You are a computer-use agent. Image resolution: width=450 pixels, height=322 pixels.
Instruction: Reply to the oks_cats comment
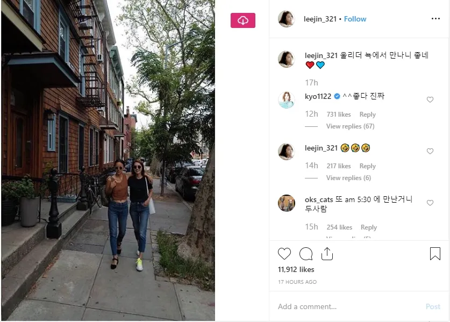(x=368, y=227)
